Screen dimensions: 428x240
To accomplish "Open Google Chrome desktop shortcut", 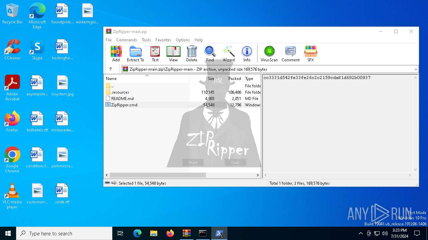I will pyautogui.click(x=12, y=160).
